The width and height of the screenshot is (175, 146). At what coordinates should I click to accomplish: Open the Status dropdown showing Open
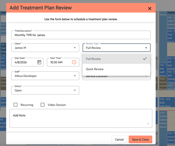pyautogui.click(x=45, y=90)
